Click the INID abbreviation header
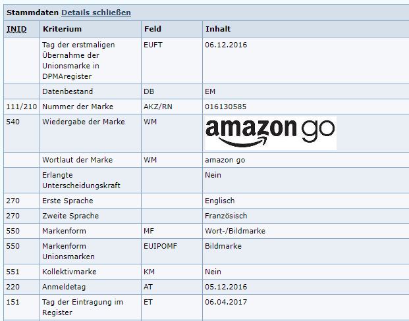Screen dimensions: 409x321 point(16,29)
